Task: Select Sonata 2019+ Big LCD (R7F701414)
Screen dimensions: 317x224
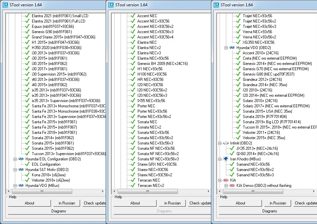Action: coord(272,122)
